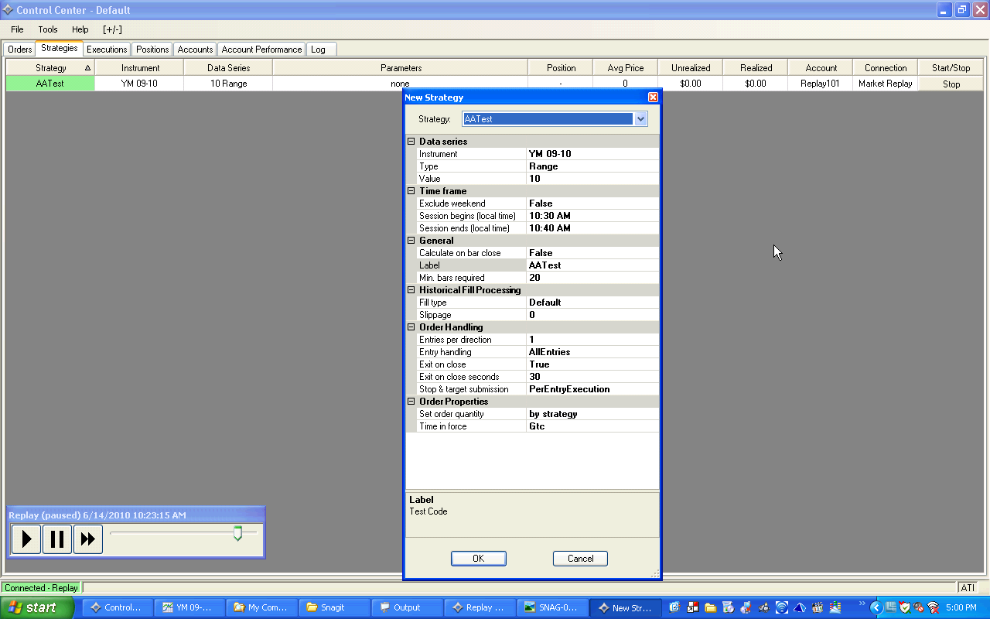Click the [+/-] menu item
Viewport: 990px width, 619px height.
112,29
